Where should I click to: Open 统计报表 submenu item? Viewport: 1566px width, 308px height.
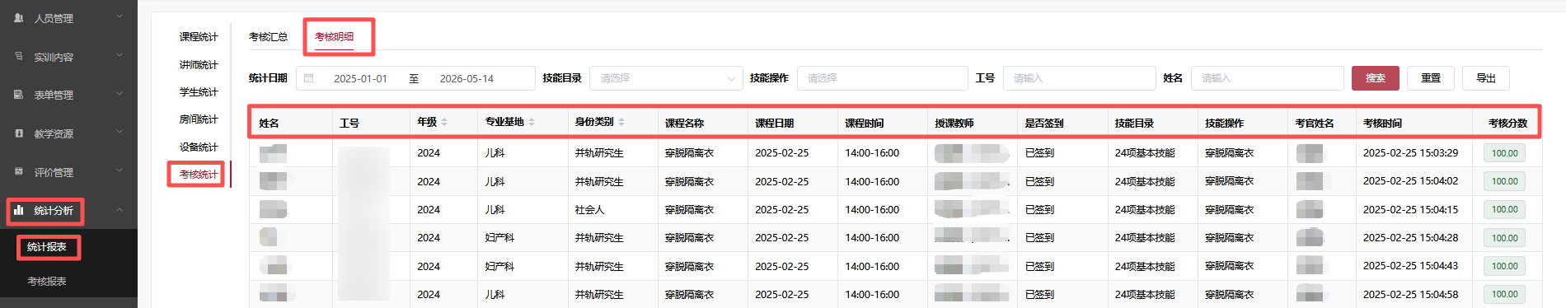47,246
